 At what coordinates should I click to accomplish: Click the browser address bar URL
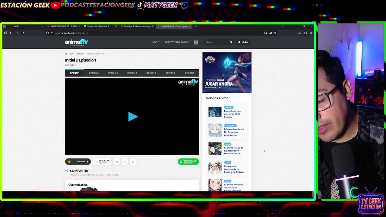[x=71, y=33]
